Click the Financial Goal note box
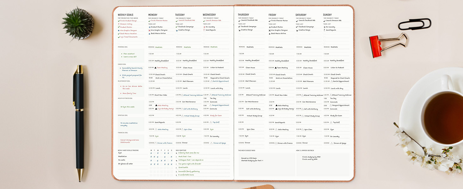This screenshot has height=189, width=463. tap(131, 141)
